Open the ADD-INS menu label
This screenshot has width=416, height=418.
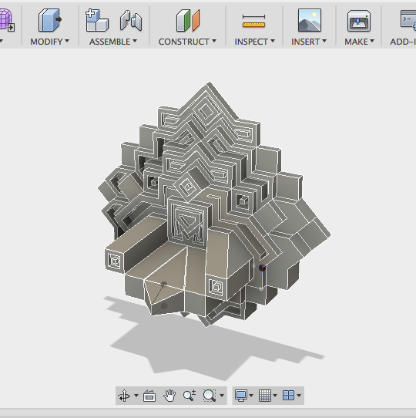click(403, 42)
